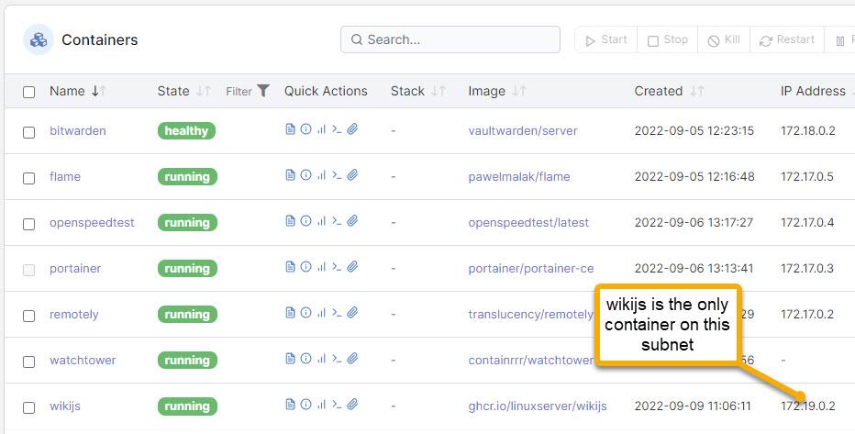Open logs icon for wikijs container
Screen dimensions: 855x434
tap(291, 405)
